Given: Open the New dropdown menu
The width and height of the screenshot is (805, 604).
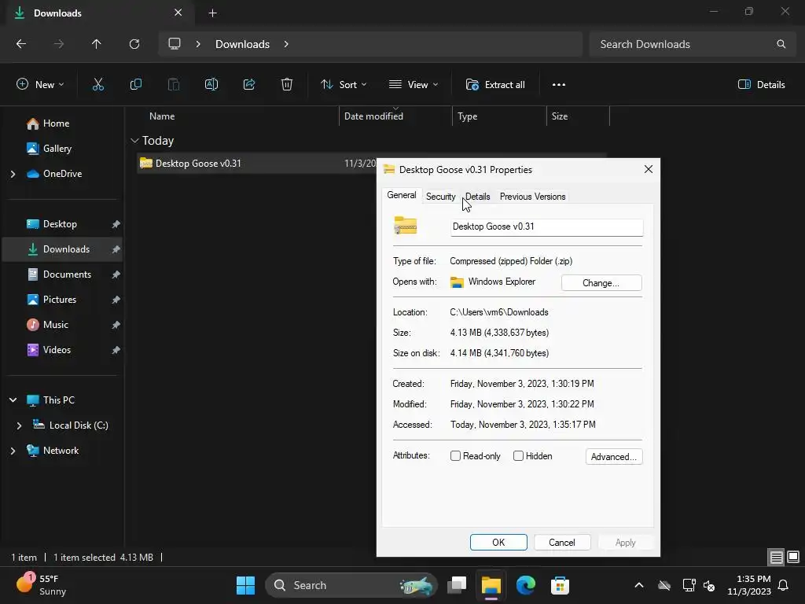Looking at the screenshot, I should pyautogui.click(x=41, y=85).
